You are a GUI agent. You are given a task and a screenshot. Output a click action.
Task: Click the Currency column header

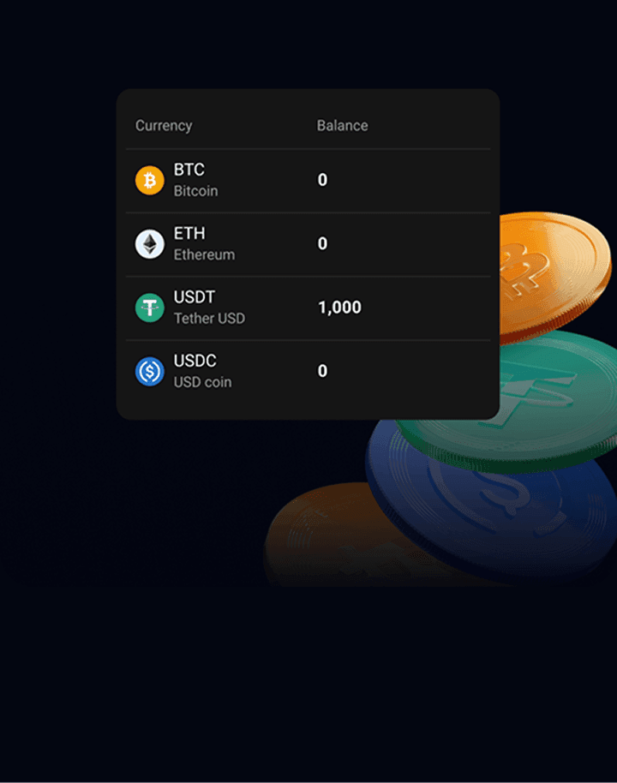coord(164,126)
